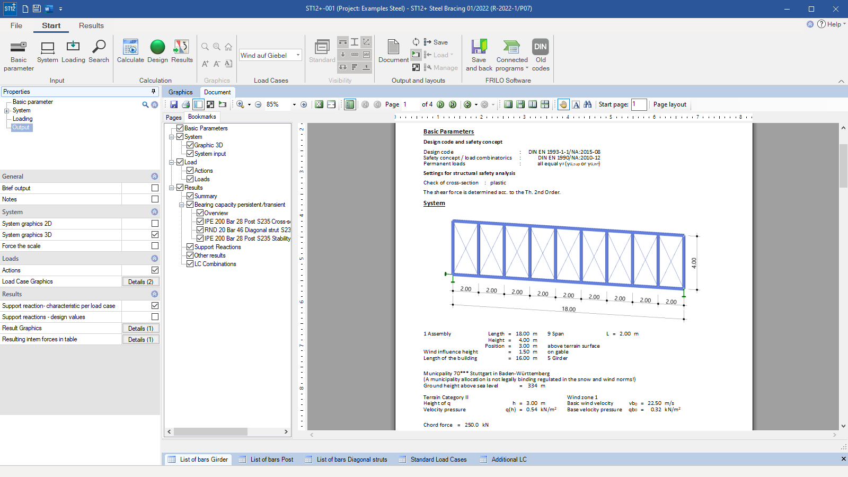Uncheck the Actions option under Loads
Image resolution: width=848 pixels, height=477 pixels.
click(155, 270)
